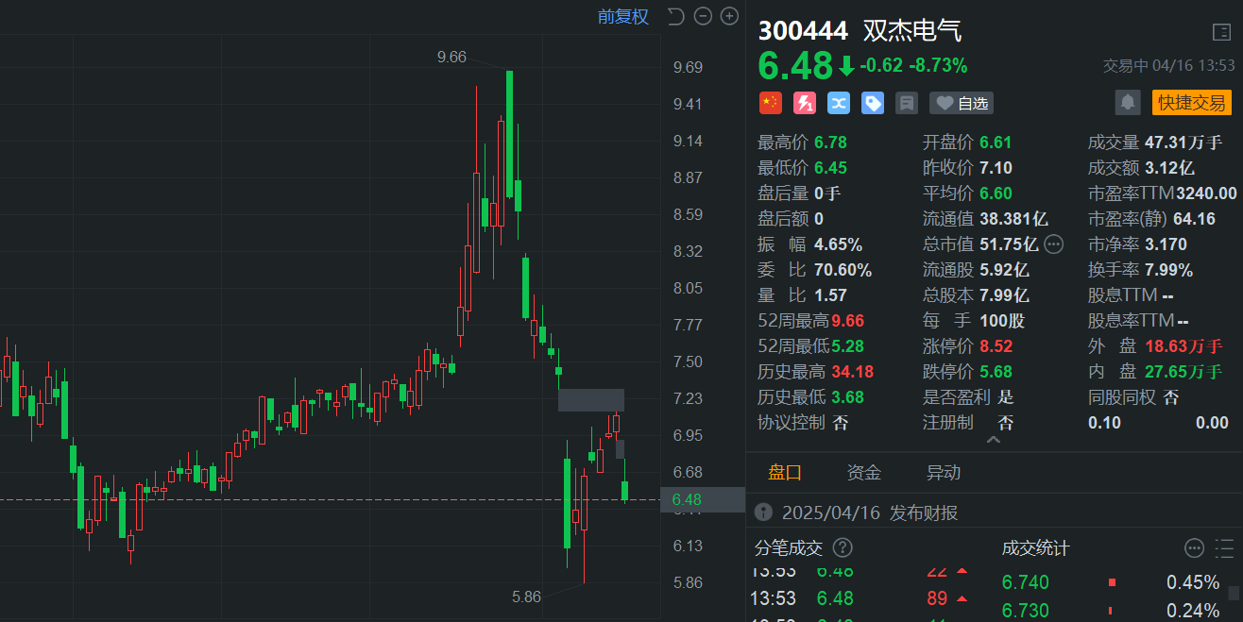Screen dimensions: 1243x622
Task: Click the ellipsis next to 总市值
Action: [x=1053, y=244]
